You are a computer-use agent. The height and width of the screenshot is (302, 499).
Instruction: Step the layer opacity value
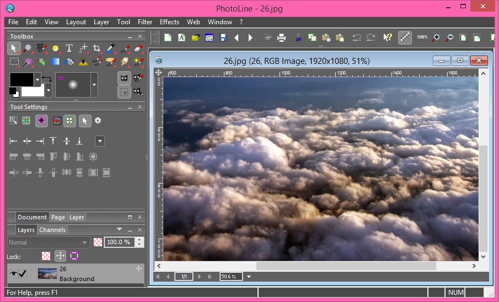(x=139, y=242)
